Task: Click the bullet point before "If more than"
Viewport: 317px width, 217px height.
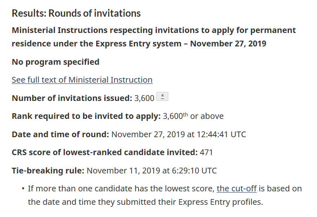Action: pyautogui.click(x=22, y=189)
